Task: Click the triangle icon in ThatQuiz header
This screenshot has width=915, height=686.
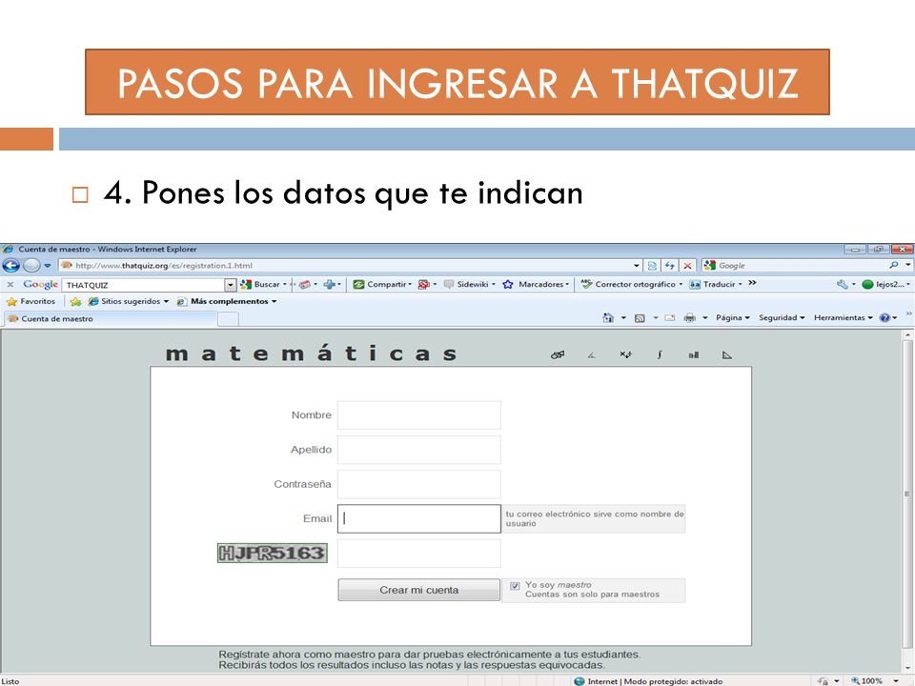Action: (x=726, y=354)
